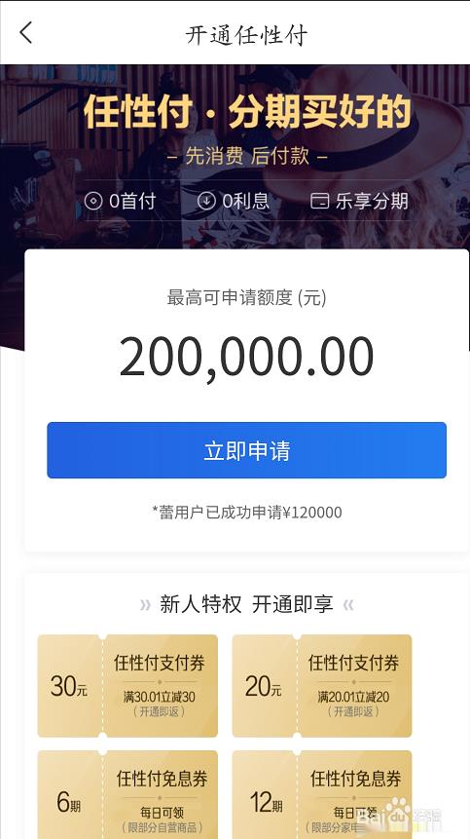Tap the 先消费 后付款 subtitle
The width and height of the screenshot is (470, 839).
tap(247, 156)
